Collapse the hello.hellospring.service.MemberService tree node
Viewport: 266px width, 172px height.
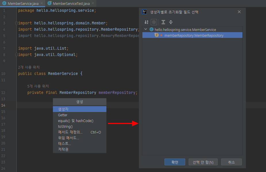(146, 29)
